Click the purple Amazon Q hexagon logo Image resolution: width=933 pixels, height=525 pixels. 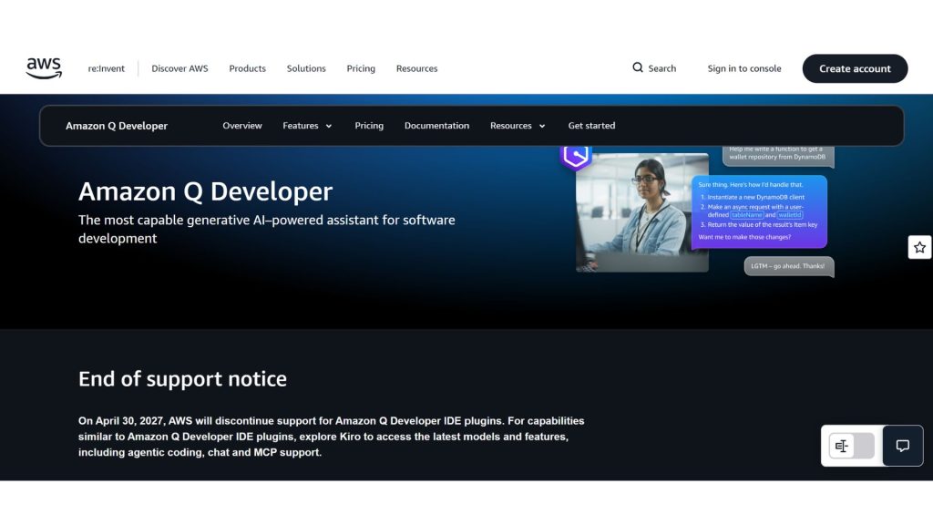pos(576,157)
